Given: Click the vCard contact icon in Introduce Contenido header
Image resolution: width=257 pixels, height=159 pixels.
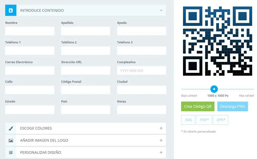Looking at the screenshot, I should [x=11, y=10].
